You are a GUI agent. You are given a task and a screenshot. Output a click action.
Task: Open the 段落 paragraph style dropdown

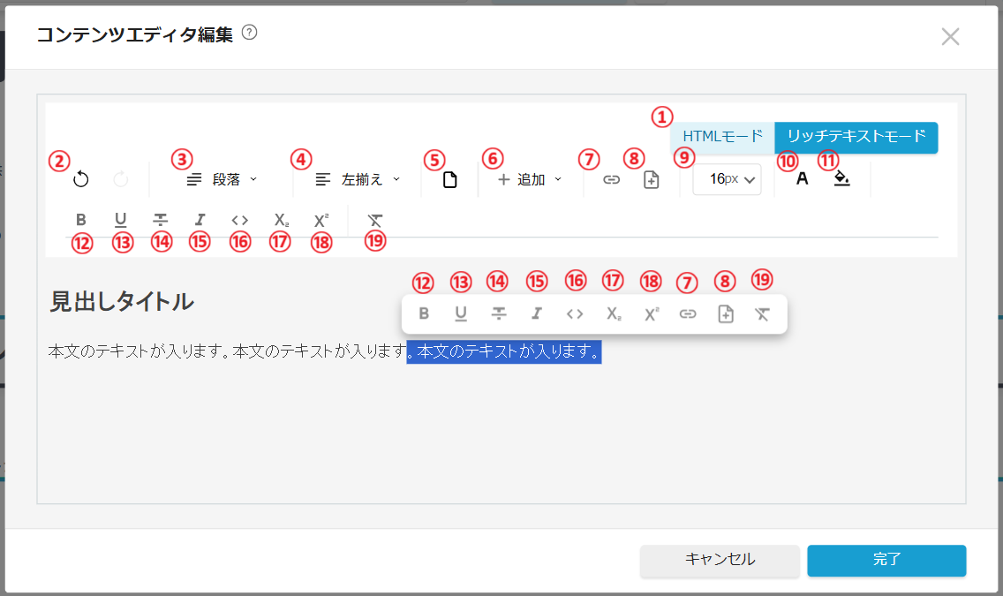pyautogui.click(x=222, y=180)
